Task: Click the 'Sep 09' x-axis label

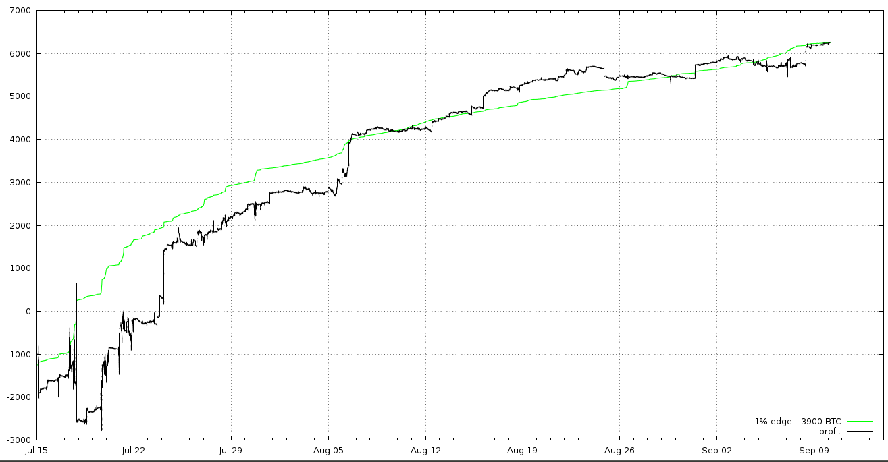Action: click(814, 449)
